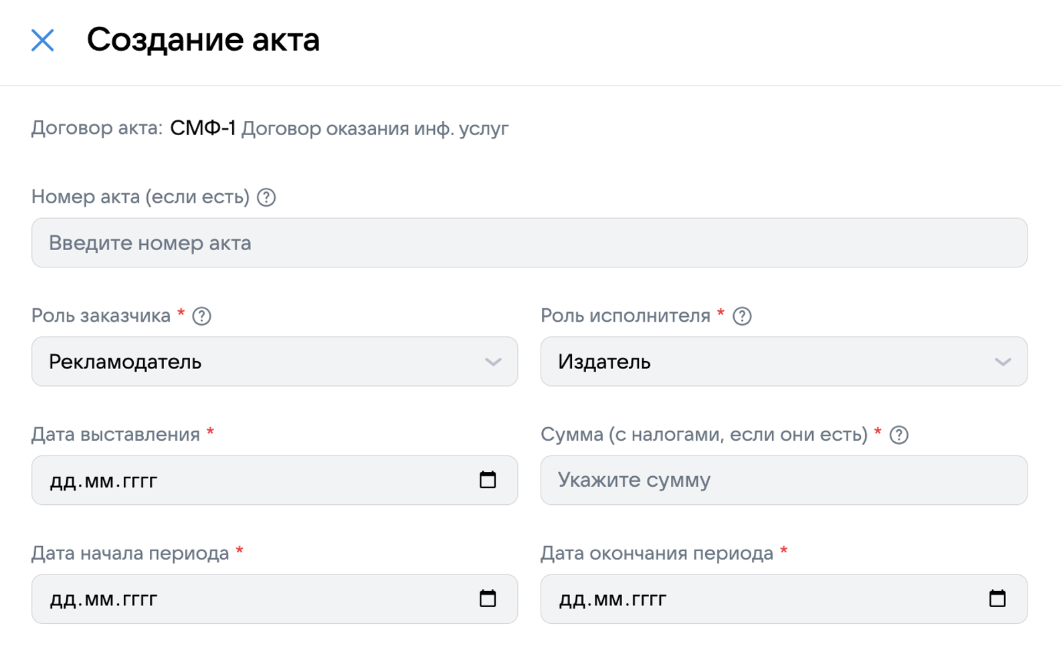
Task: Click the Дата начала периода label
Action: coord(130,554)
